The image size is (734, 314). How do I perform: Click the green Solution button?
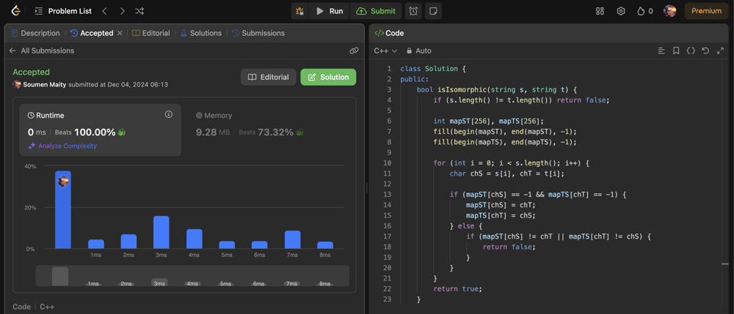(328, 77)
